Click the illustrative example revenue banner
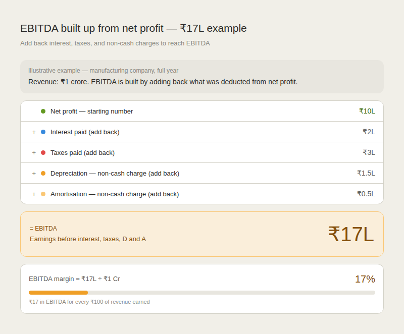This screenshot has width=404, height=334. click(x=202, y=77)
